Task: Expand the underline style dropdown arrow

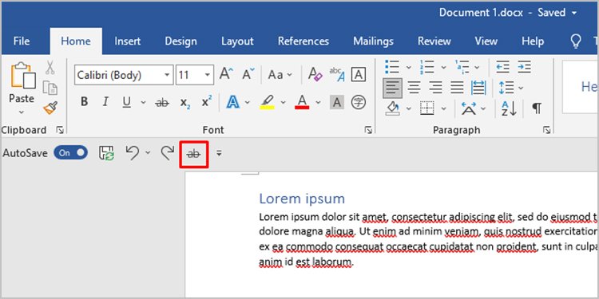Action: point(143,102)
